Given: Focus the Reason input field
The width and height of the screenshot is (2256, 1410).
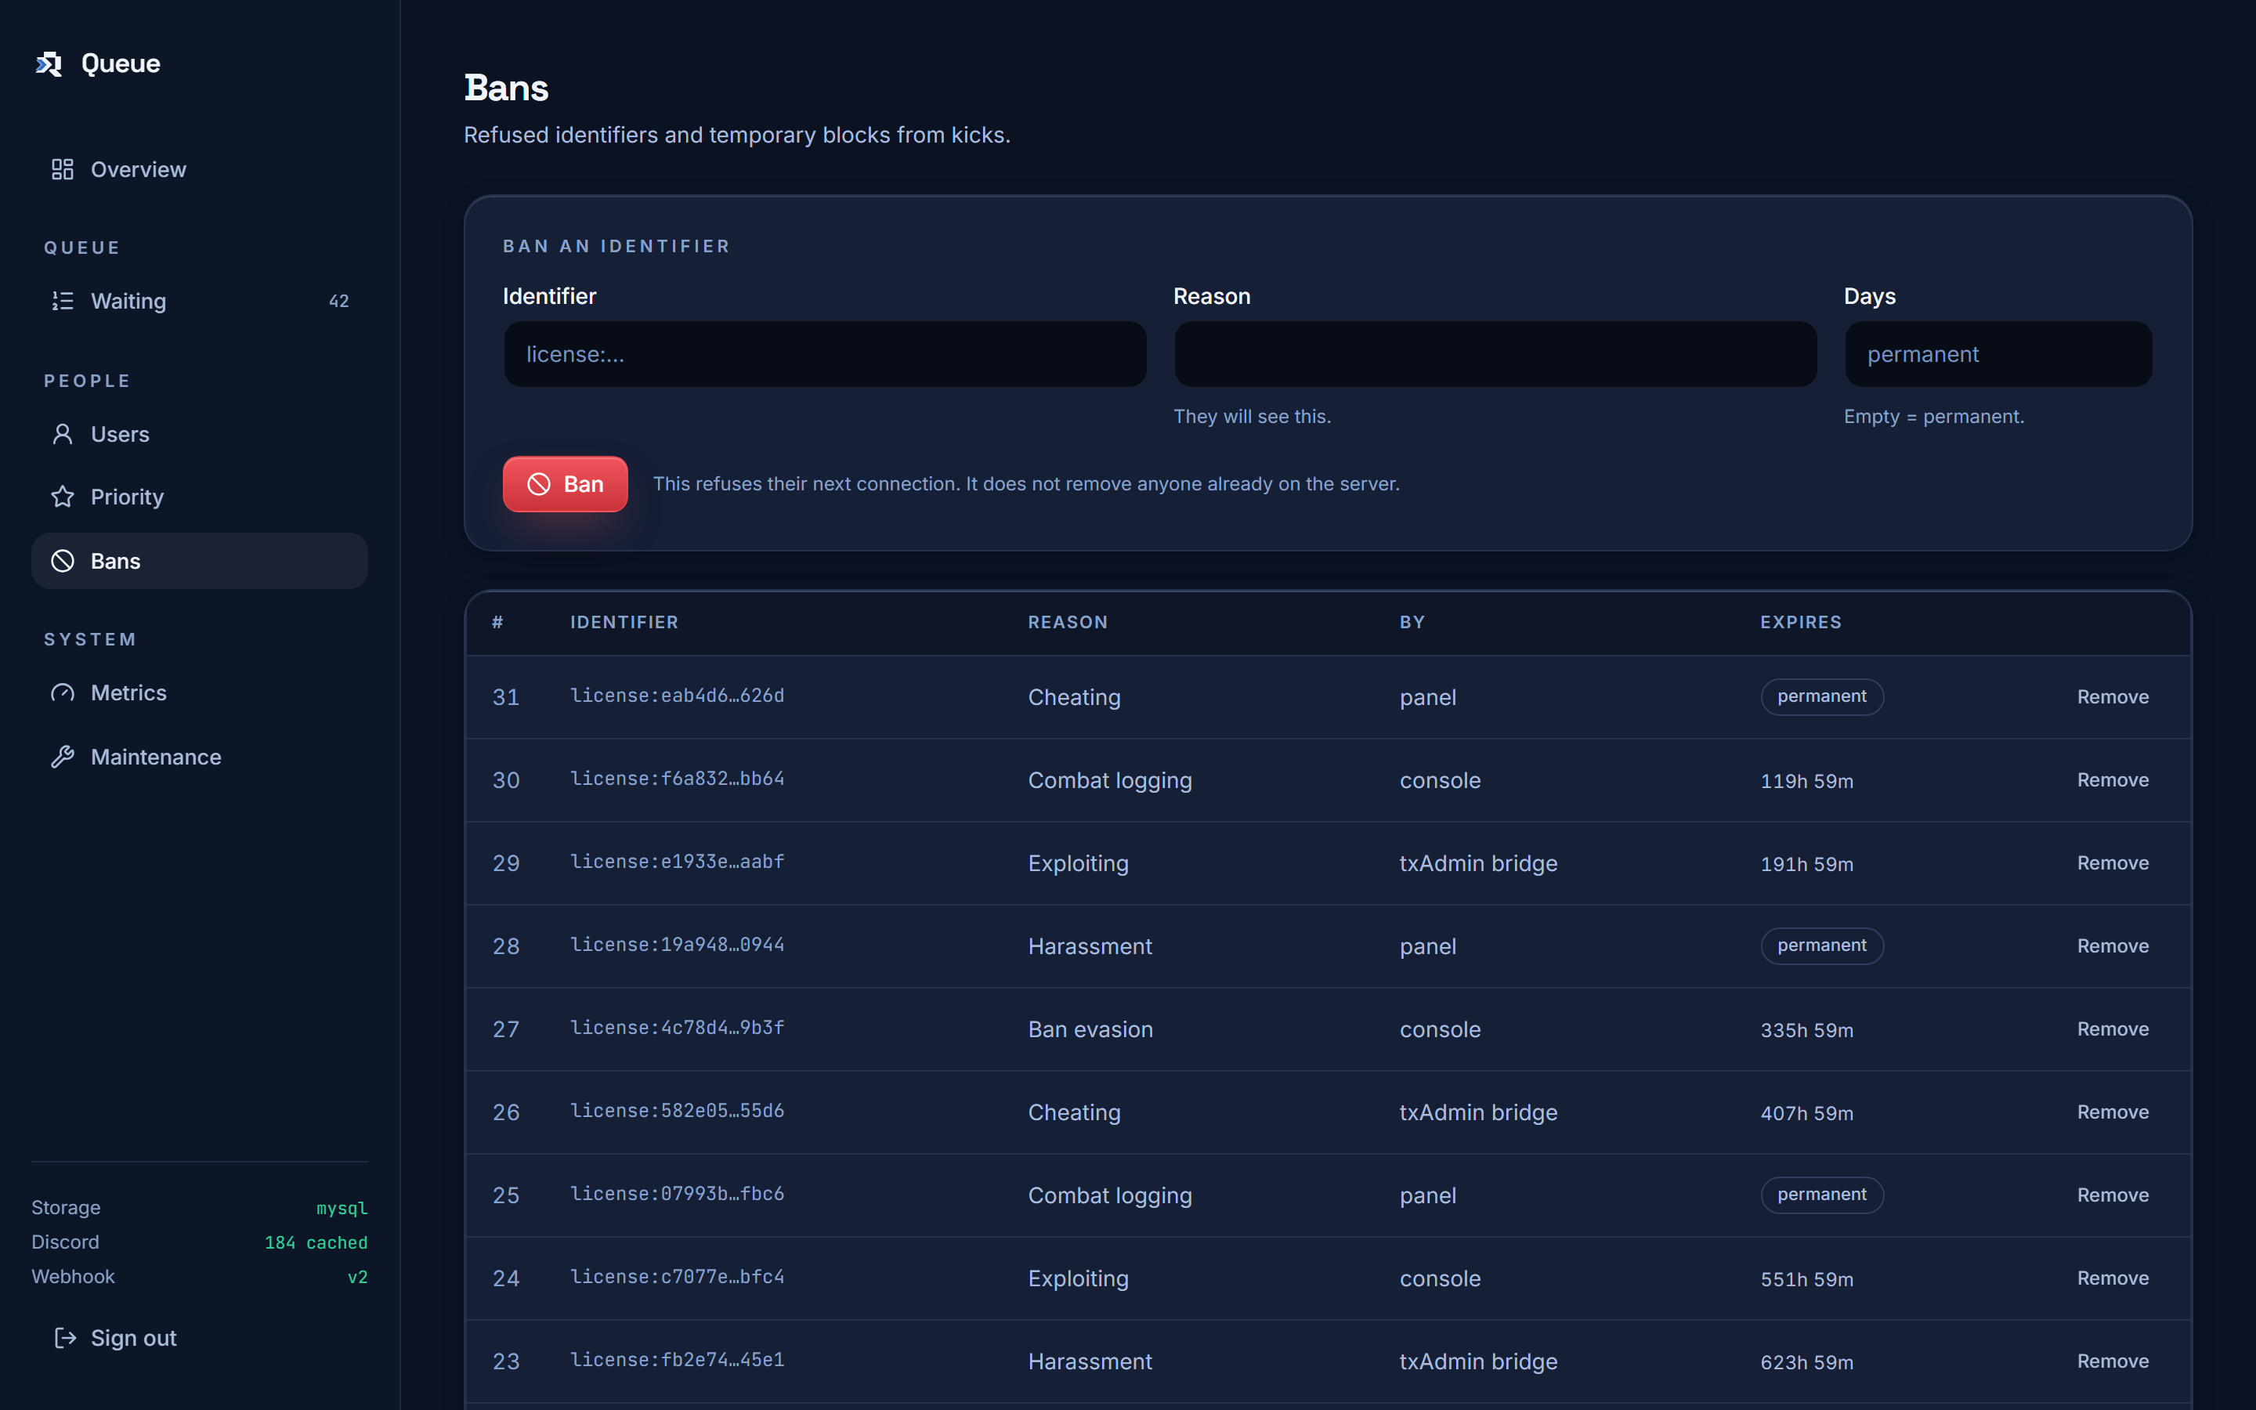Looking at the screenshot, I should (x=1495, y=354).
